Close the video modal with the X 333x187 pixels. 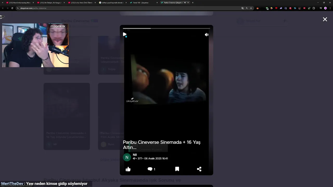(x=325, y=19)
